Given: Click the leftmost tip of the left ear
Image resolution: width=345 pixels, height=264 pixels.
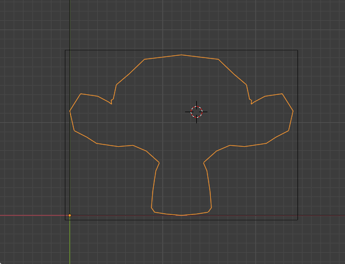Looking at the screenshot, I should coord(70,111).
